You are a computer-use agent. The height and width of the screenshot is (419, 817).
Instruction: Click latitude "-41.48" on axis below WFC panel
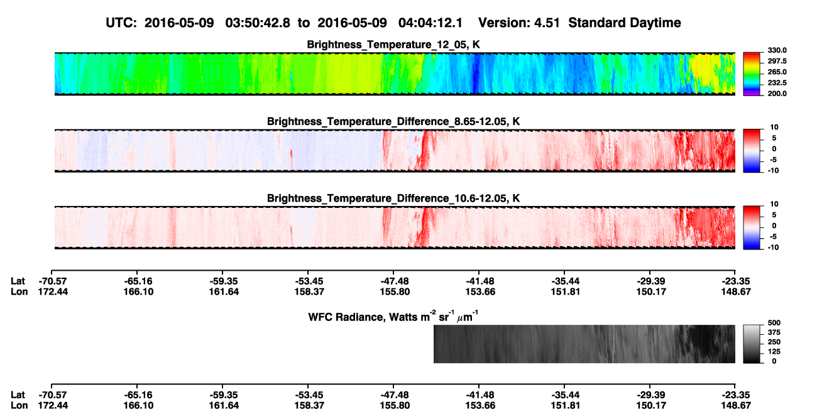click(x=480, y=395)
